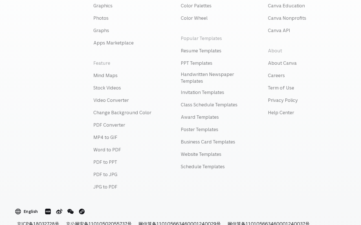This screenshot has height=225, width=361.
Task: Open Class Schedule Templates
Action: (209, 105)
